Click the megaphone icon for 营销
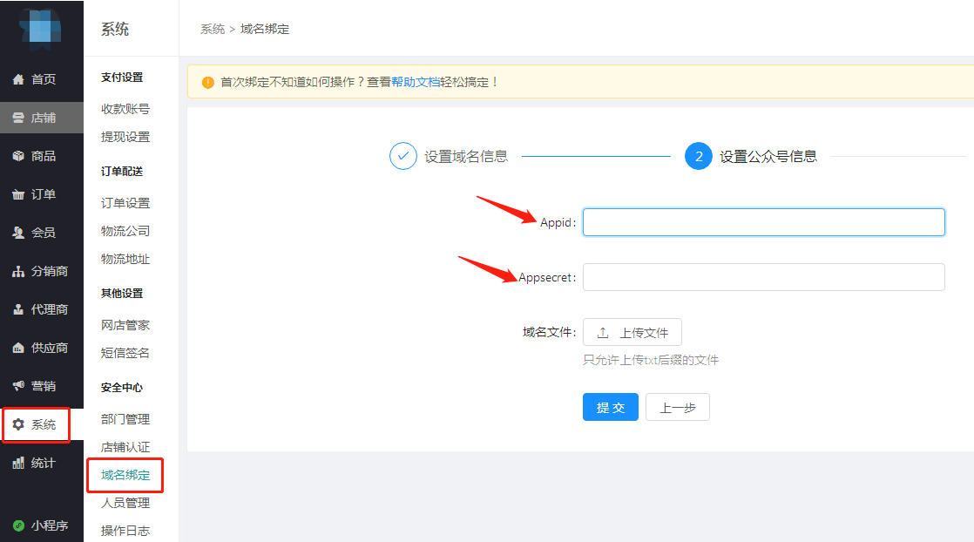974x542 pixels. (x=18, y=386)
